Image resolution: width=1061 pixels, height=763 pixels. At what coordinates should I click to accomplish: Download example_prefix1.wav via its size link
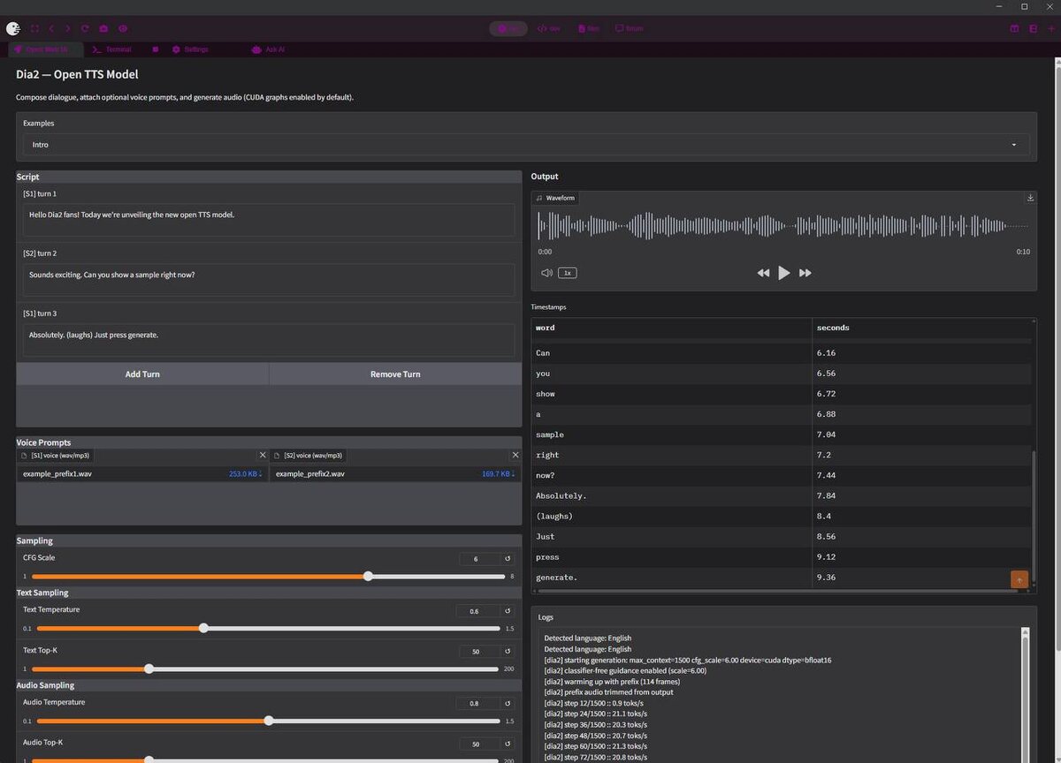[x=245, y=474]
